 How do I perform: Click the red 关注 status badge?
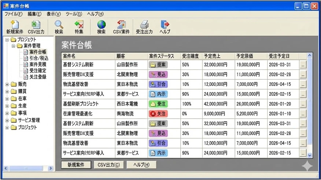coord(158,114)
